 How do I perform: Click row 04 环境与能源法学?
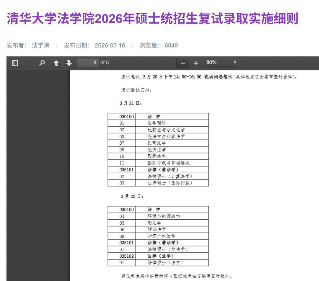pyautogui.click(x=158, y=216)
